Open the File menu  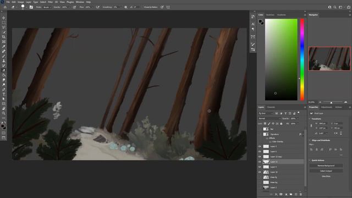coord(8,2)
